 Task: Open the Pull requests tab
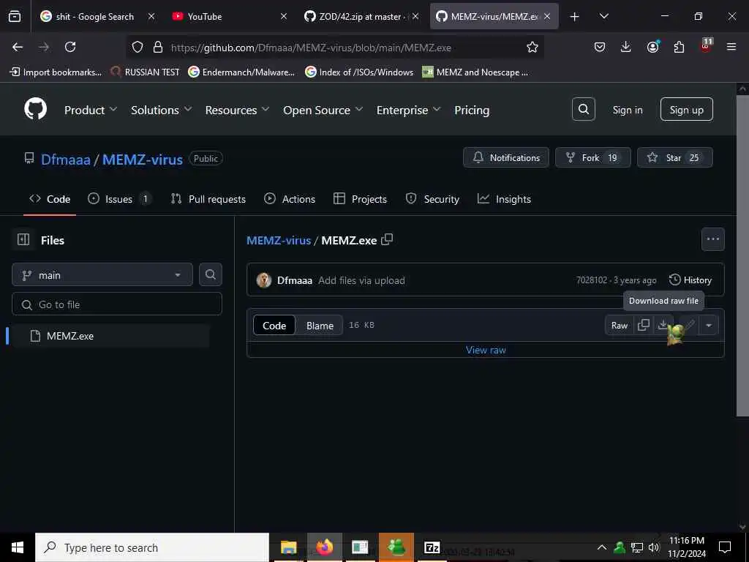[x=208, y=199]
